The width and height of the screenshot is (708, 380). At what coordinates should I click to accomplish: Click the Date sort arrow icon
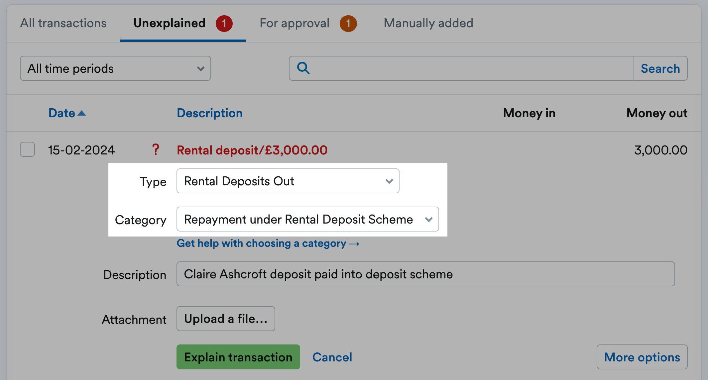82,113
